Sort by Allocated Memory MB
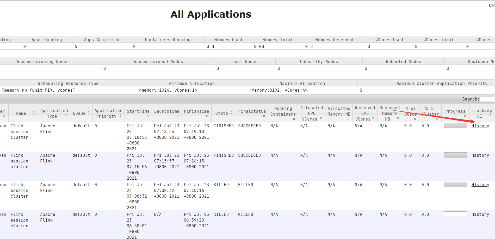The image size is (495, 239). coord(339,113)
